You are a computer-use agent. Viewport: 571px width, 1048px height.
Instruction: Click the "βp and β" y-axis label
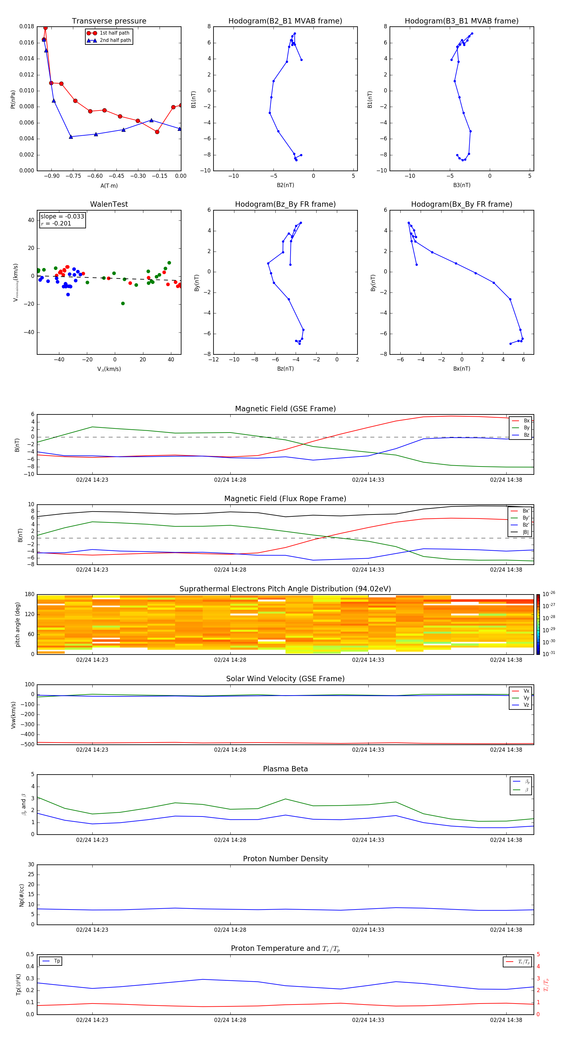(x=23, y=804)
